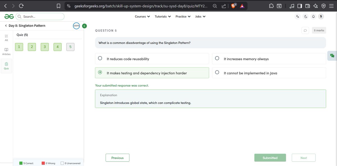Expand the Jobs dropdown

[201, 16]
